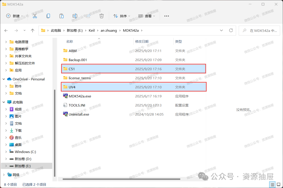Viewport: 283px width, 188px height.
Task: Click the Rename icon in toolbar
Action: click(x=75, y=16)
